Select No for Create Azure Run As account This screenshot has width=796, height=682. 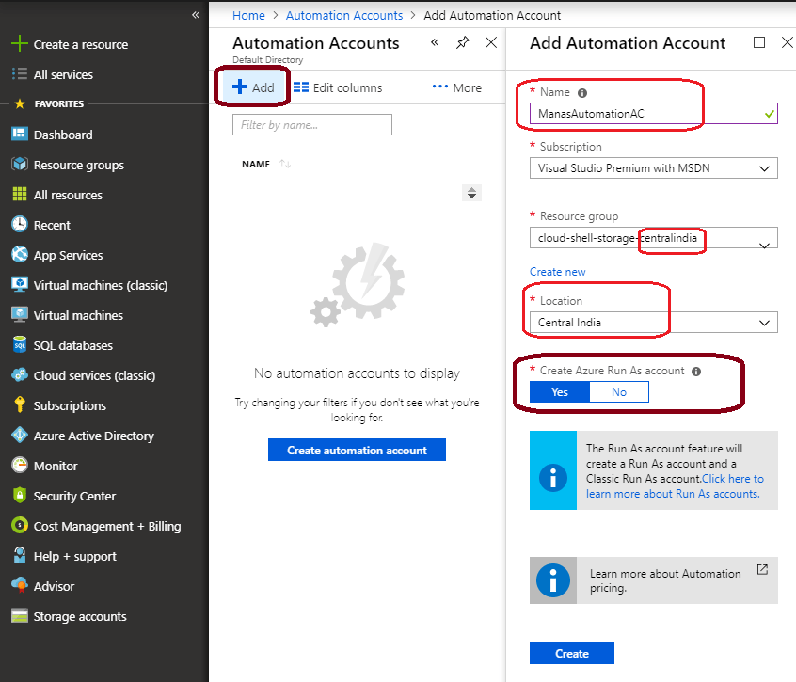point(619,391)
